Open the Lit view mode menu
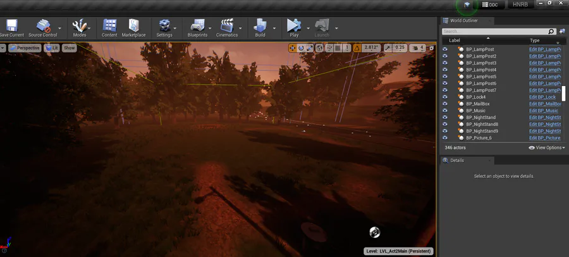This screenshot has width=569, height=257. (52, 48)
